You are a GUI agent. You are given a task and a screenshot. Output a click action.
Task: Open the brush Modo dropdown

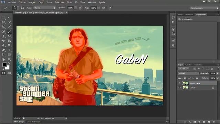point(44,8)
